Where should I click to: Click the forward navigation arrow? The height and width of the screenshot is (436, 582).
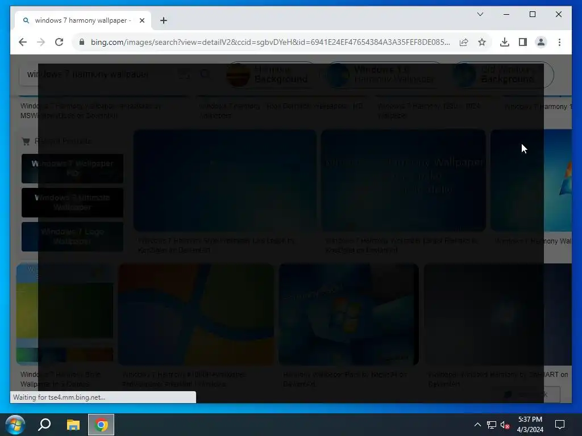[x=41, y=42]
